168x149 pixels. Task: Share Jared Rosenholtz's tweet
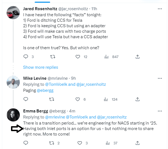coord(137,57)
